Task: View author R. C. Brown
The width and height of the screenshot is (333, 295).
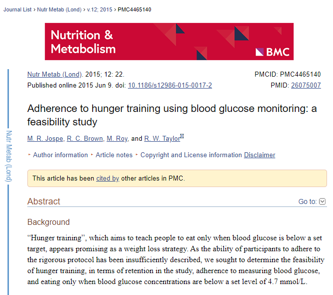Action: point(85,139)
